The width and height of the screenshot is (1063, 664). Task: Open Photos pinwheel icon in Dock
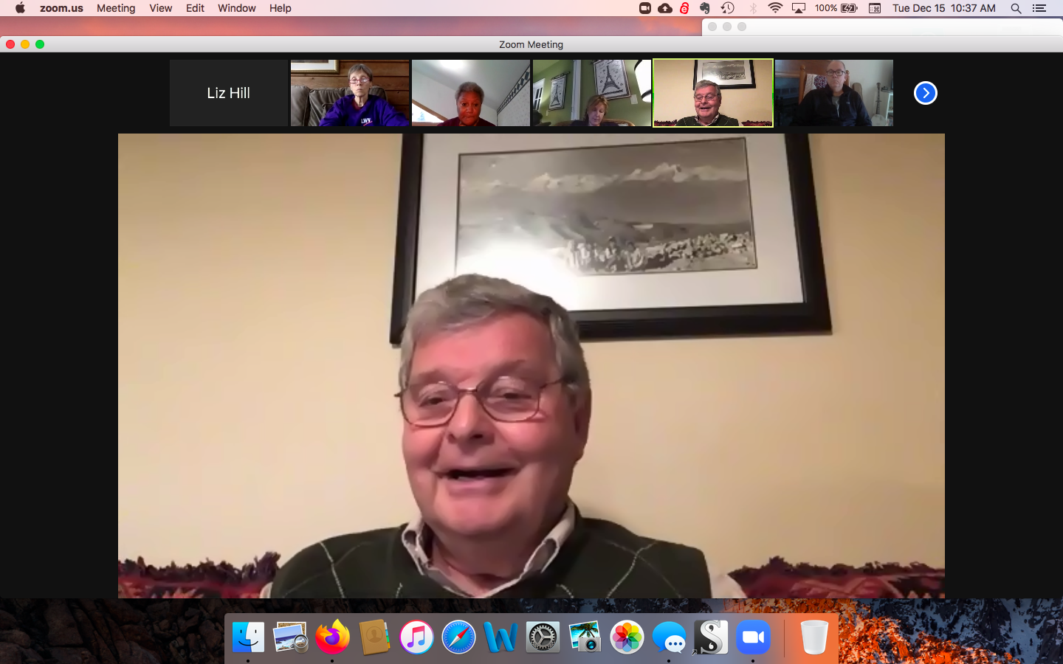[x=627, y=637]
